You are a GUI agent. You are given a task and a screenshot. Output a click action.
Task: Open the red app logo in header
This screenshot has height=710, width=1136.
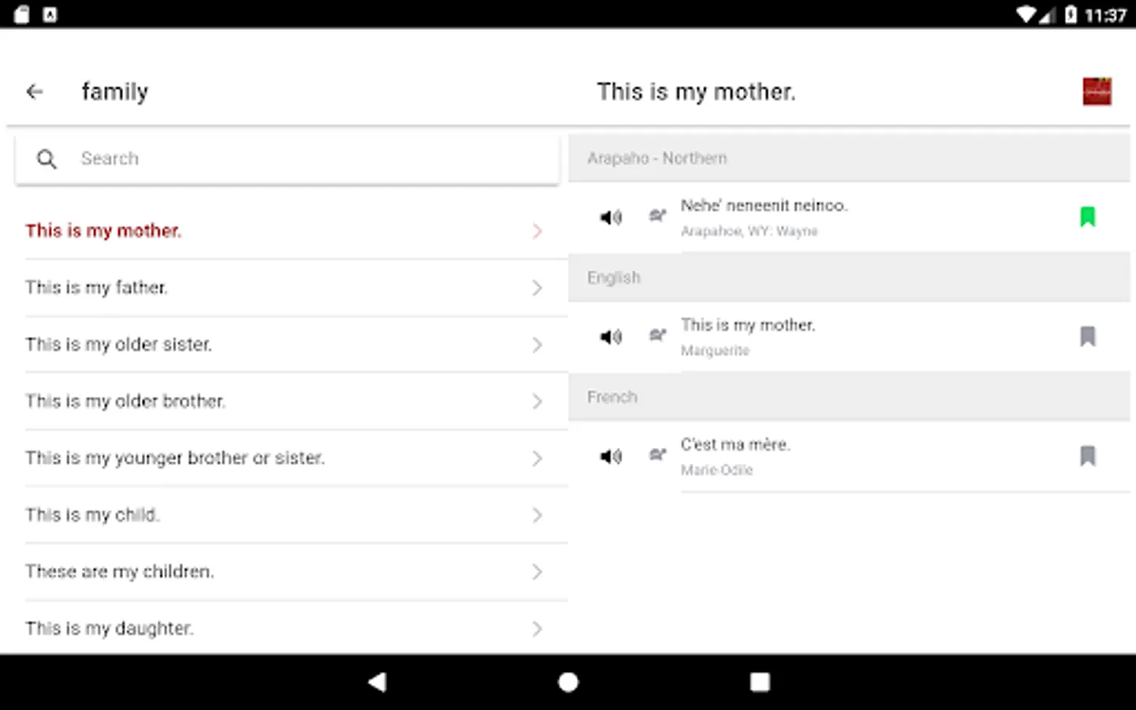[x=1097, y=92]
